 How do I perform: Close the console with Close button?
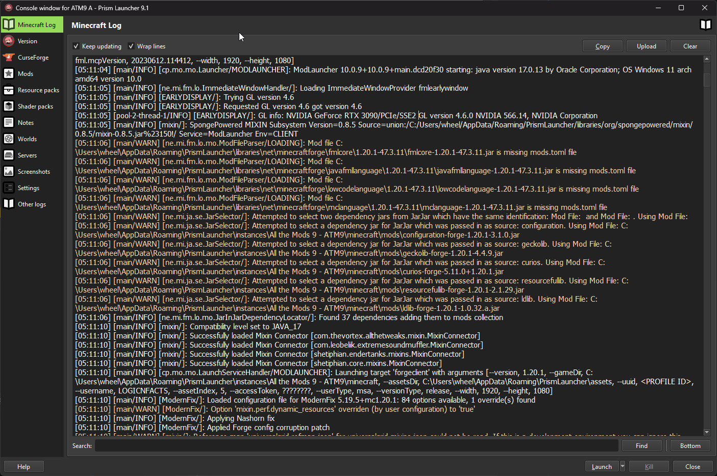coord(693,466)
